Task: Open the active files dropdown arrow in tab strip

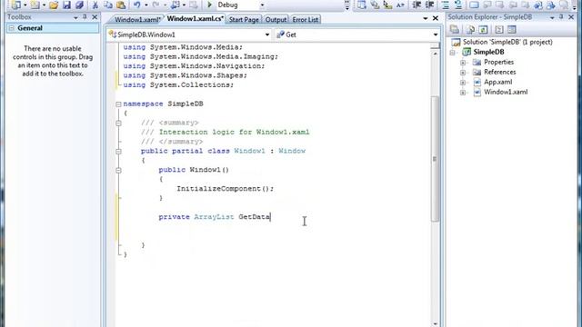Action: point(426,18)
